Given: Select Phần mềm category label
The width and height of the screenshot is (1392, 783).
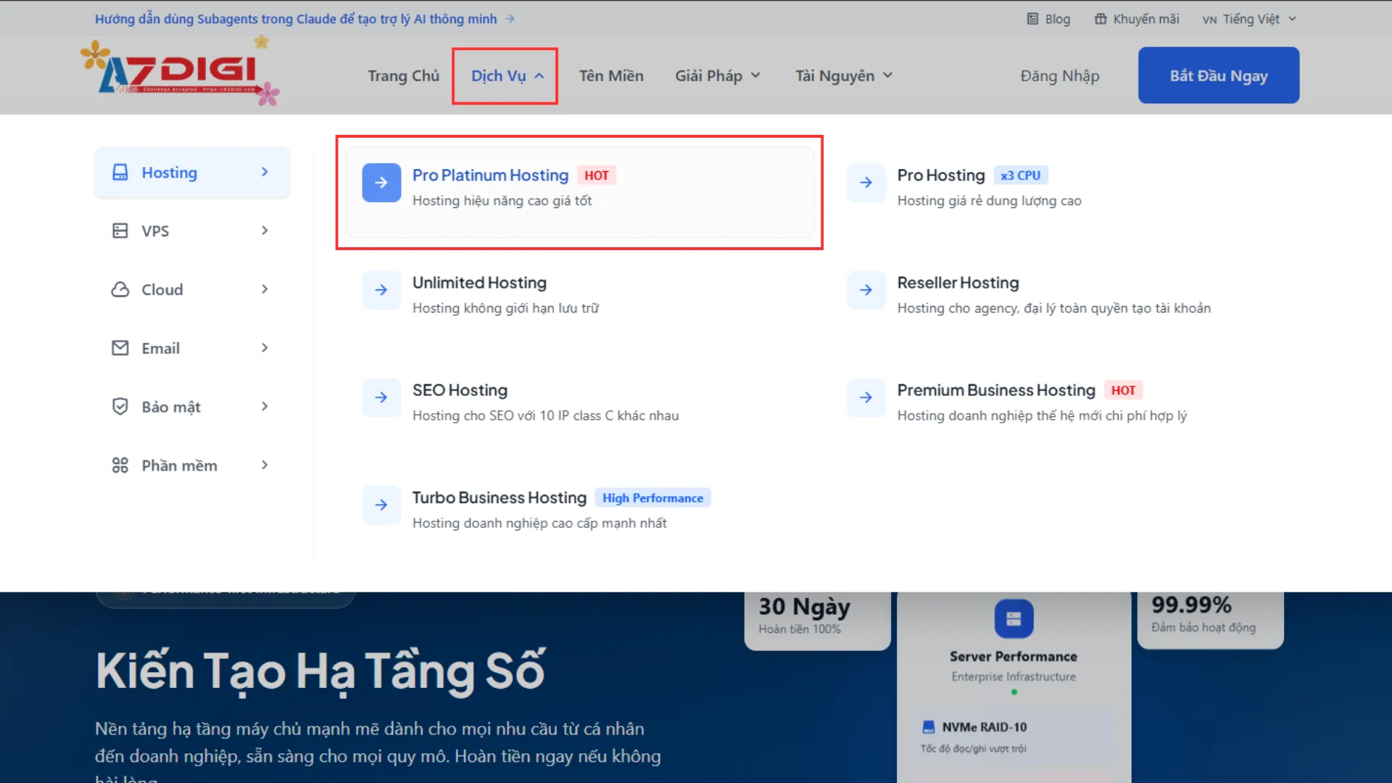Looking at the screenshot, I should point(179,465).
